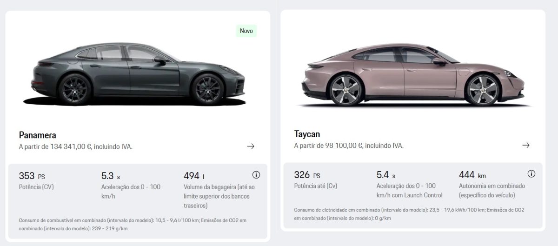558x246 pixels.
Task: Click the 444 km range value
Action: (472, 175)
